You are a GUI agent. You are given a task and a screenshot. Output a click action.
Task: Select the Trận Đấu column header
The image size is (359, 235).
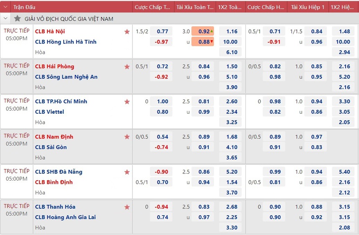pyautogui.click(x=24, y=7)
